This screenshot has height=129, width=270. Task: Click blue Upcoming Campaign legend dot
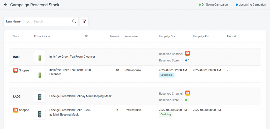237,5
